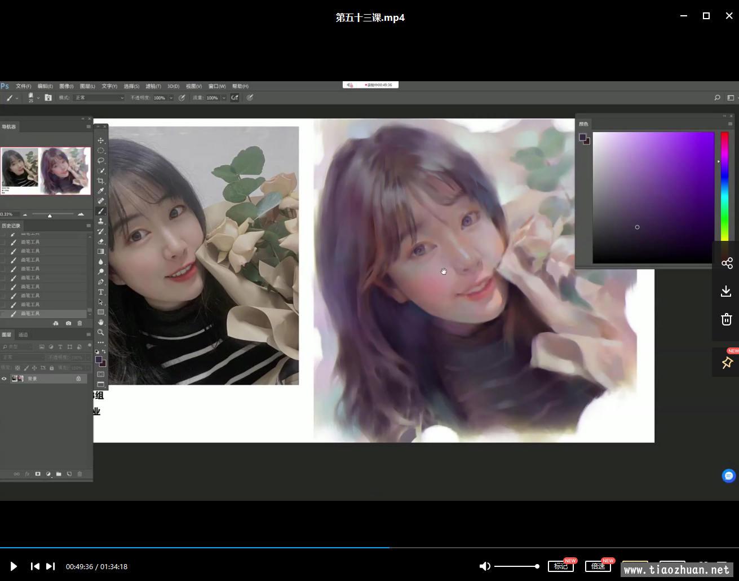
Task: Open 编辑(E) menu
Action: 45,86
